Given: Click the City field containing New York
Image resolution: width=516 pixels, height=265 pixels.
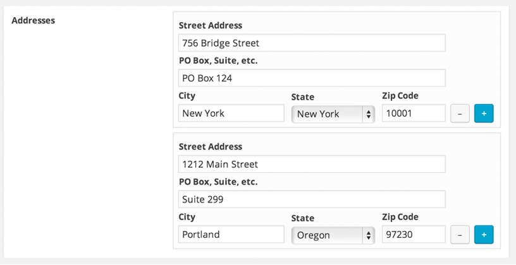Looking at the screenshot, I should (231, 114).
